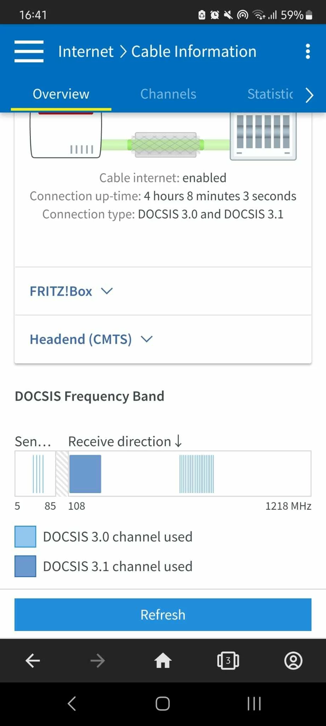The image size is (326, 726).
Task: Tap the Internet breadcrumb in header
Action: 86,51
